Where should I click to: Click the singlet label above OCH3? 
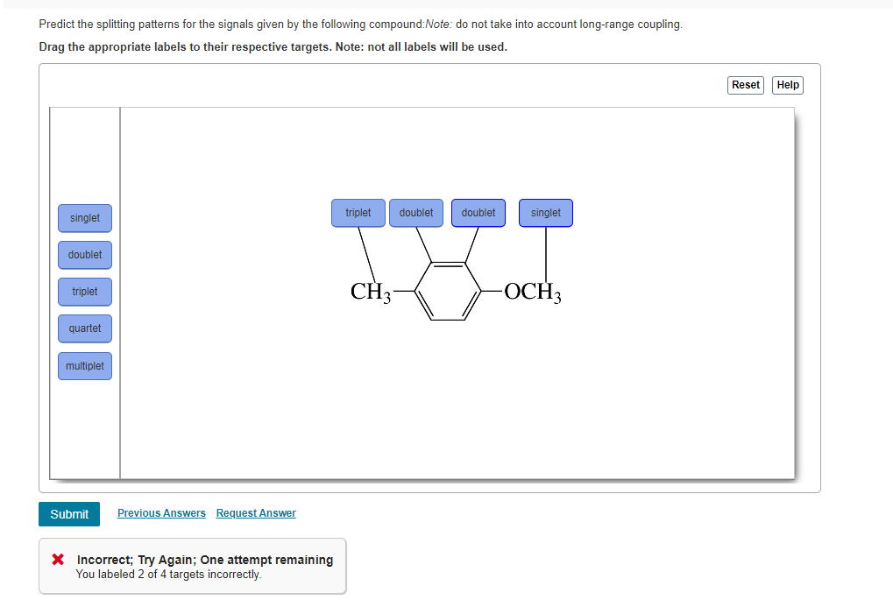(x=545, y=212)
